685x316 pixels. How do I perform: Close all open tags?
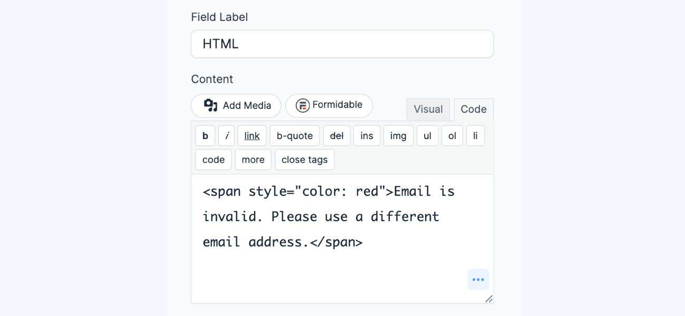304,159
